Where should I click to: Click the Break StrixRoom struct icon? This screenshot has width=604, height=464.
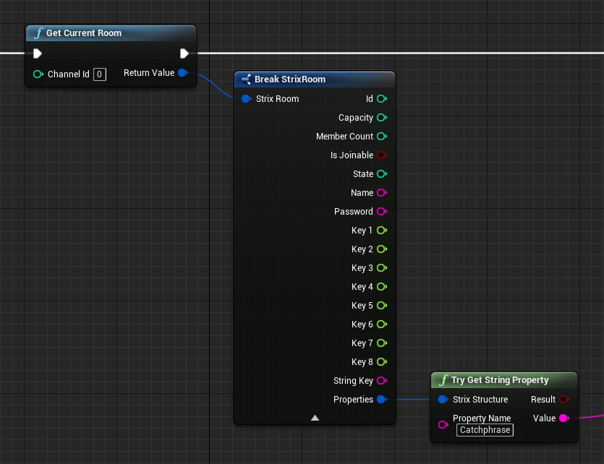click(246, 80)
